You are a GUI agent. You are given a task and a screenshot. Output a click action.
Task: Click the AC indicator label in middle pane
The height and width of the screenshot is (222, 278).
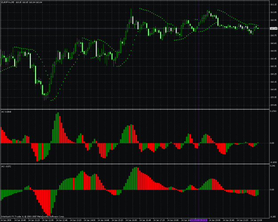[6, 112]
